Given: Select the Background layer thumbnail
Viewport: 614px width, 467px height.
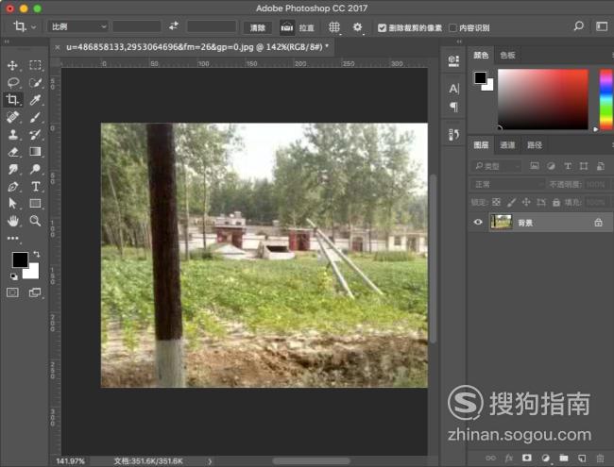Looking at the screenshot, I should pyautogui.click(x=501, y=222).
